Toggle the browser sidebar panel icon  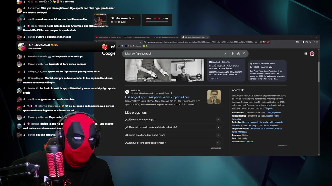pos(303,42)
